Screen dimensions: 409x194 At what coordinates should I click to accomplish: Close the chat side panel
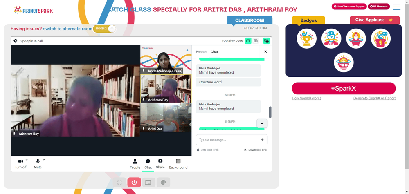click(265, 52)
